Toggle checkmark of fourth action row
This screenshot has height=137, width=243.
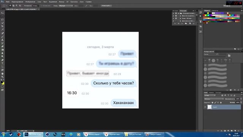point(174,21)
